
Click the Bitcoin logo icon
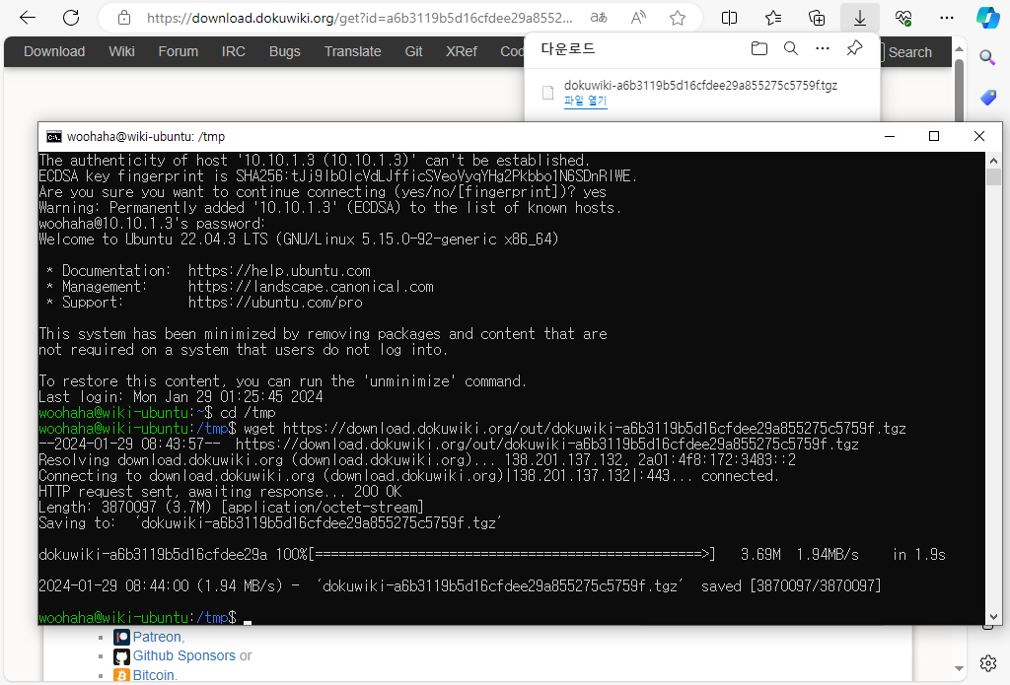coord(121,675)
